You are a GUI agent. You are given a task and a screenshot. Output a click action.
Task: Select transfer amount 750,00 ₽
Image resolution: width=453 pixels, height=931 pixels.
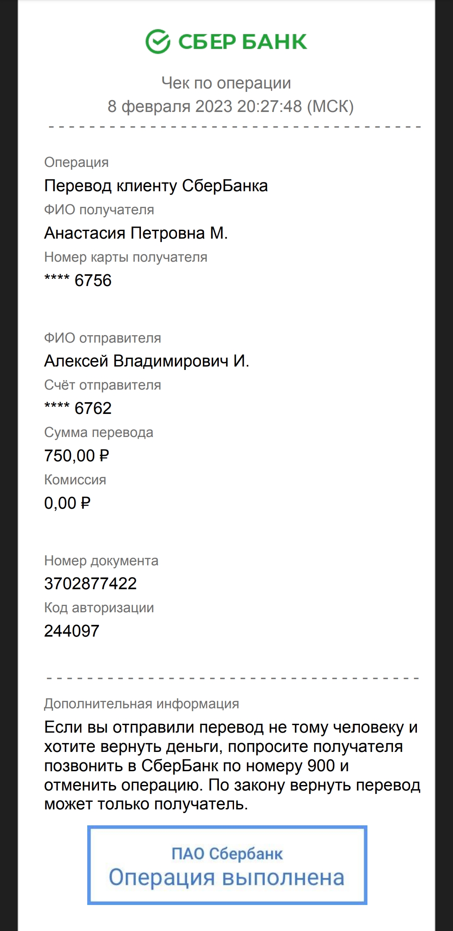(77, 456)
